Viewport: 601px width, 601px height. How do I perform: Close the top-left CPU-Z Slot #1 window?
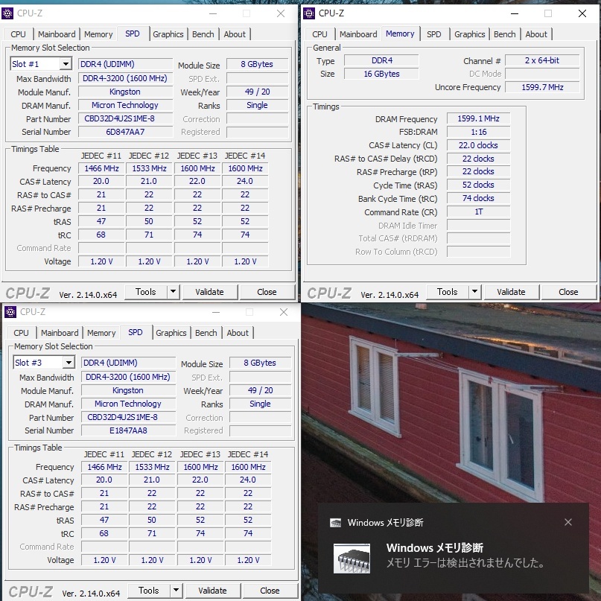pos(281,13)
